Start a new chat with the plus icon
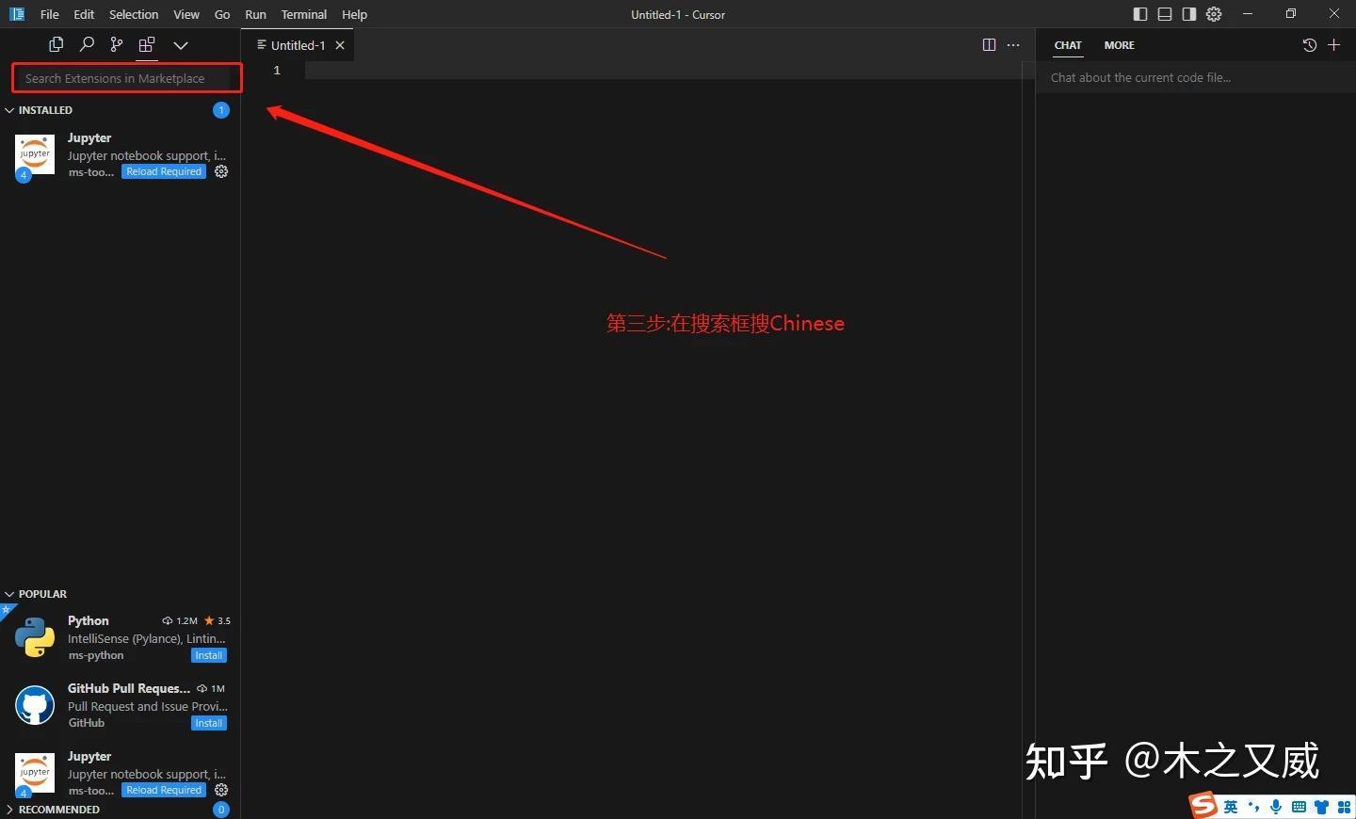1356x819 pixels. point(1334,44)
